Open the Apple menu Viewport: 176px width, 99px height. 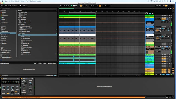[x=2, y=1]
